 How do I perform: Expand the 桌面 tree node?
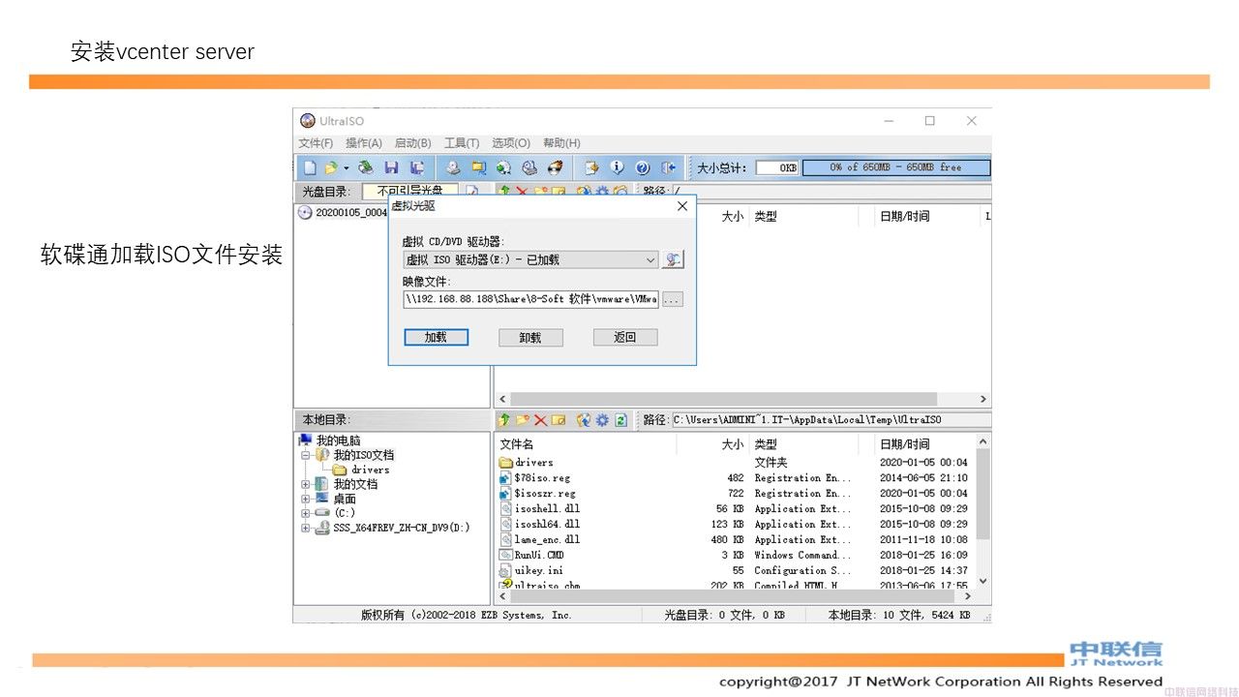[x=306, y=499]
